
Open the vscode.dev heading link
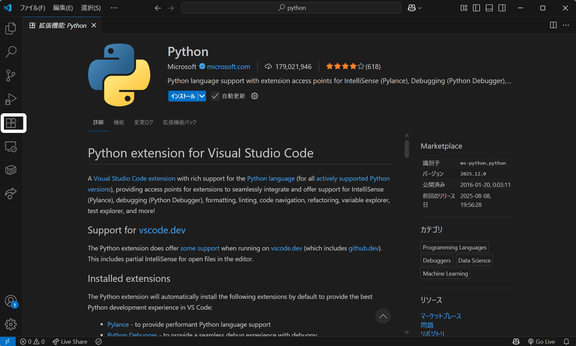(162, 230)
